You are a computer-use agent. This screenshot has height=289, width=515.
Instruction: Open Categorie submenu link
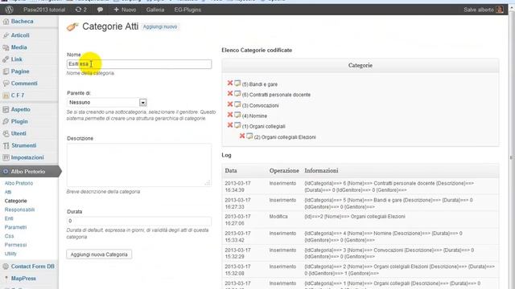[16, 201]
